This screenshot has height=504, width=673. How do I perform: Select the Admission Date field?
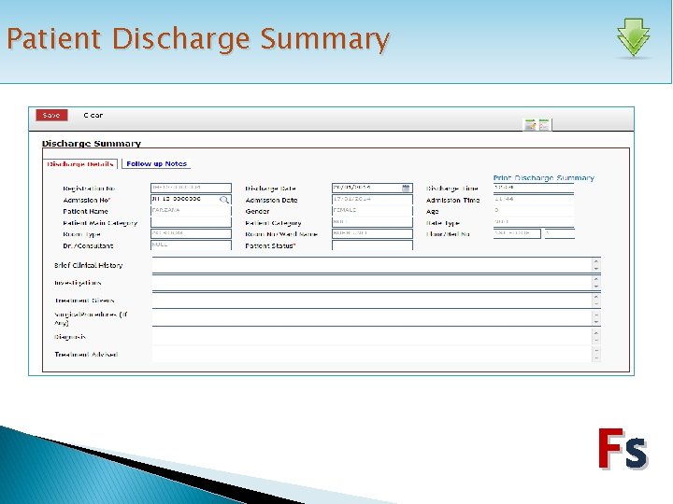coord(372,200)
